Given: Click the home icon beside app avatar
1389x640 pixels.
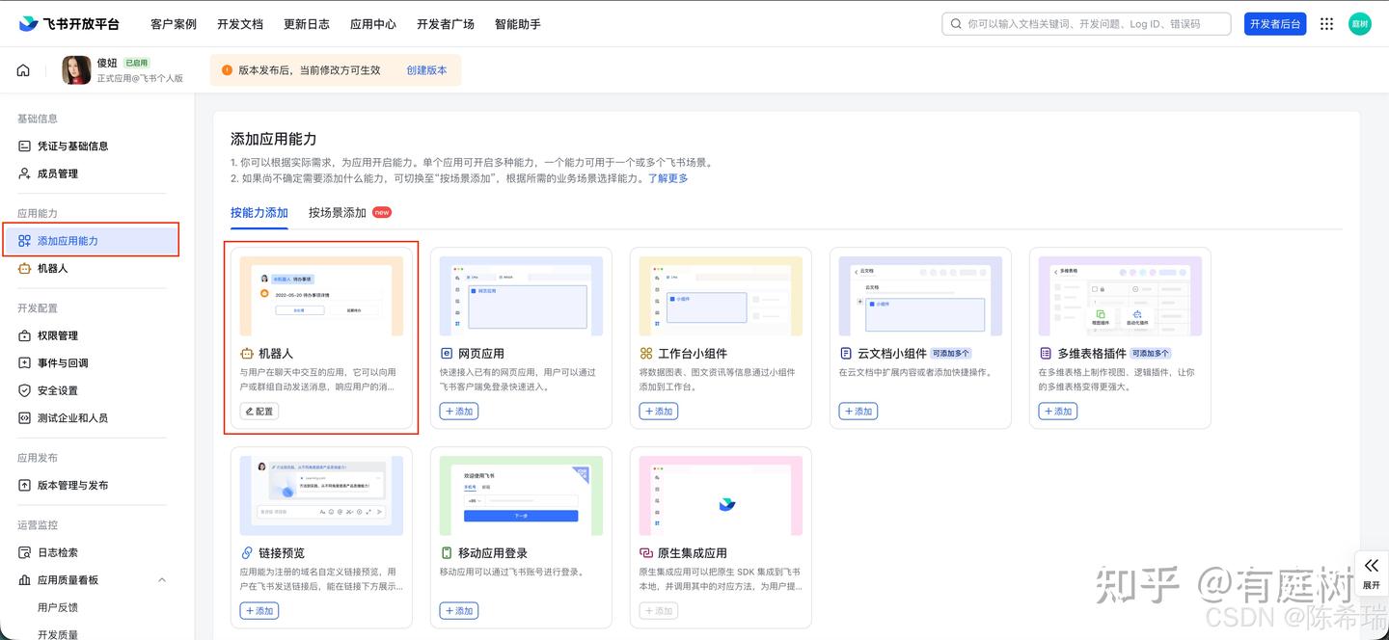Looking at the screenshot, I should [23, 70].
